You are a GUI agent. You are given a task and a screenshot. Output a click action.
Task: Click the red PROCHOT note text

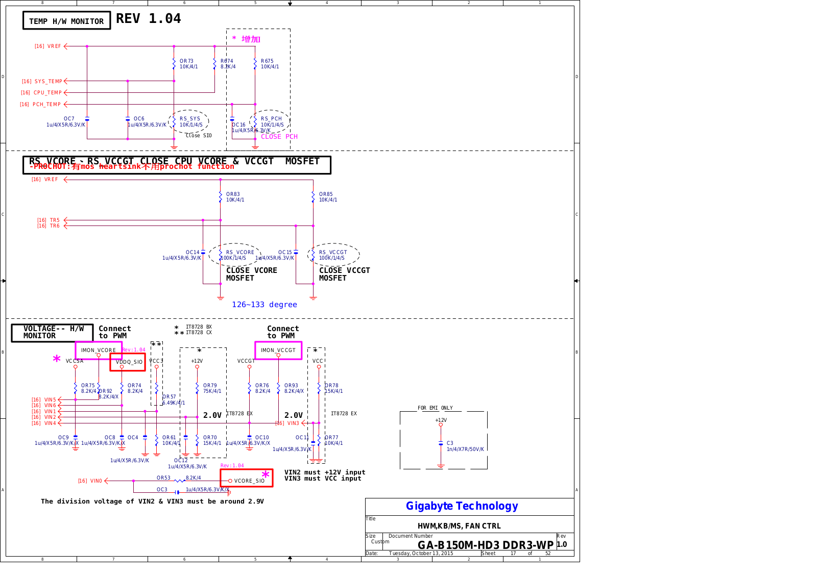coord(132,167)
